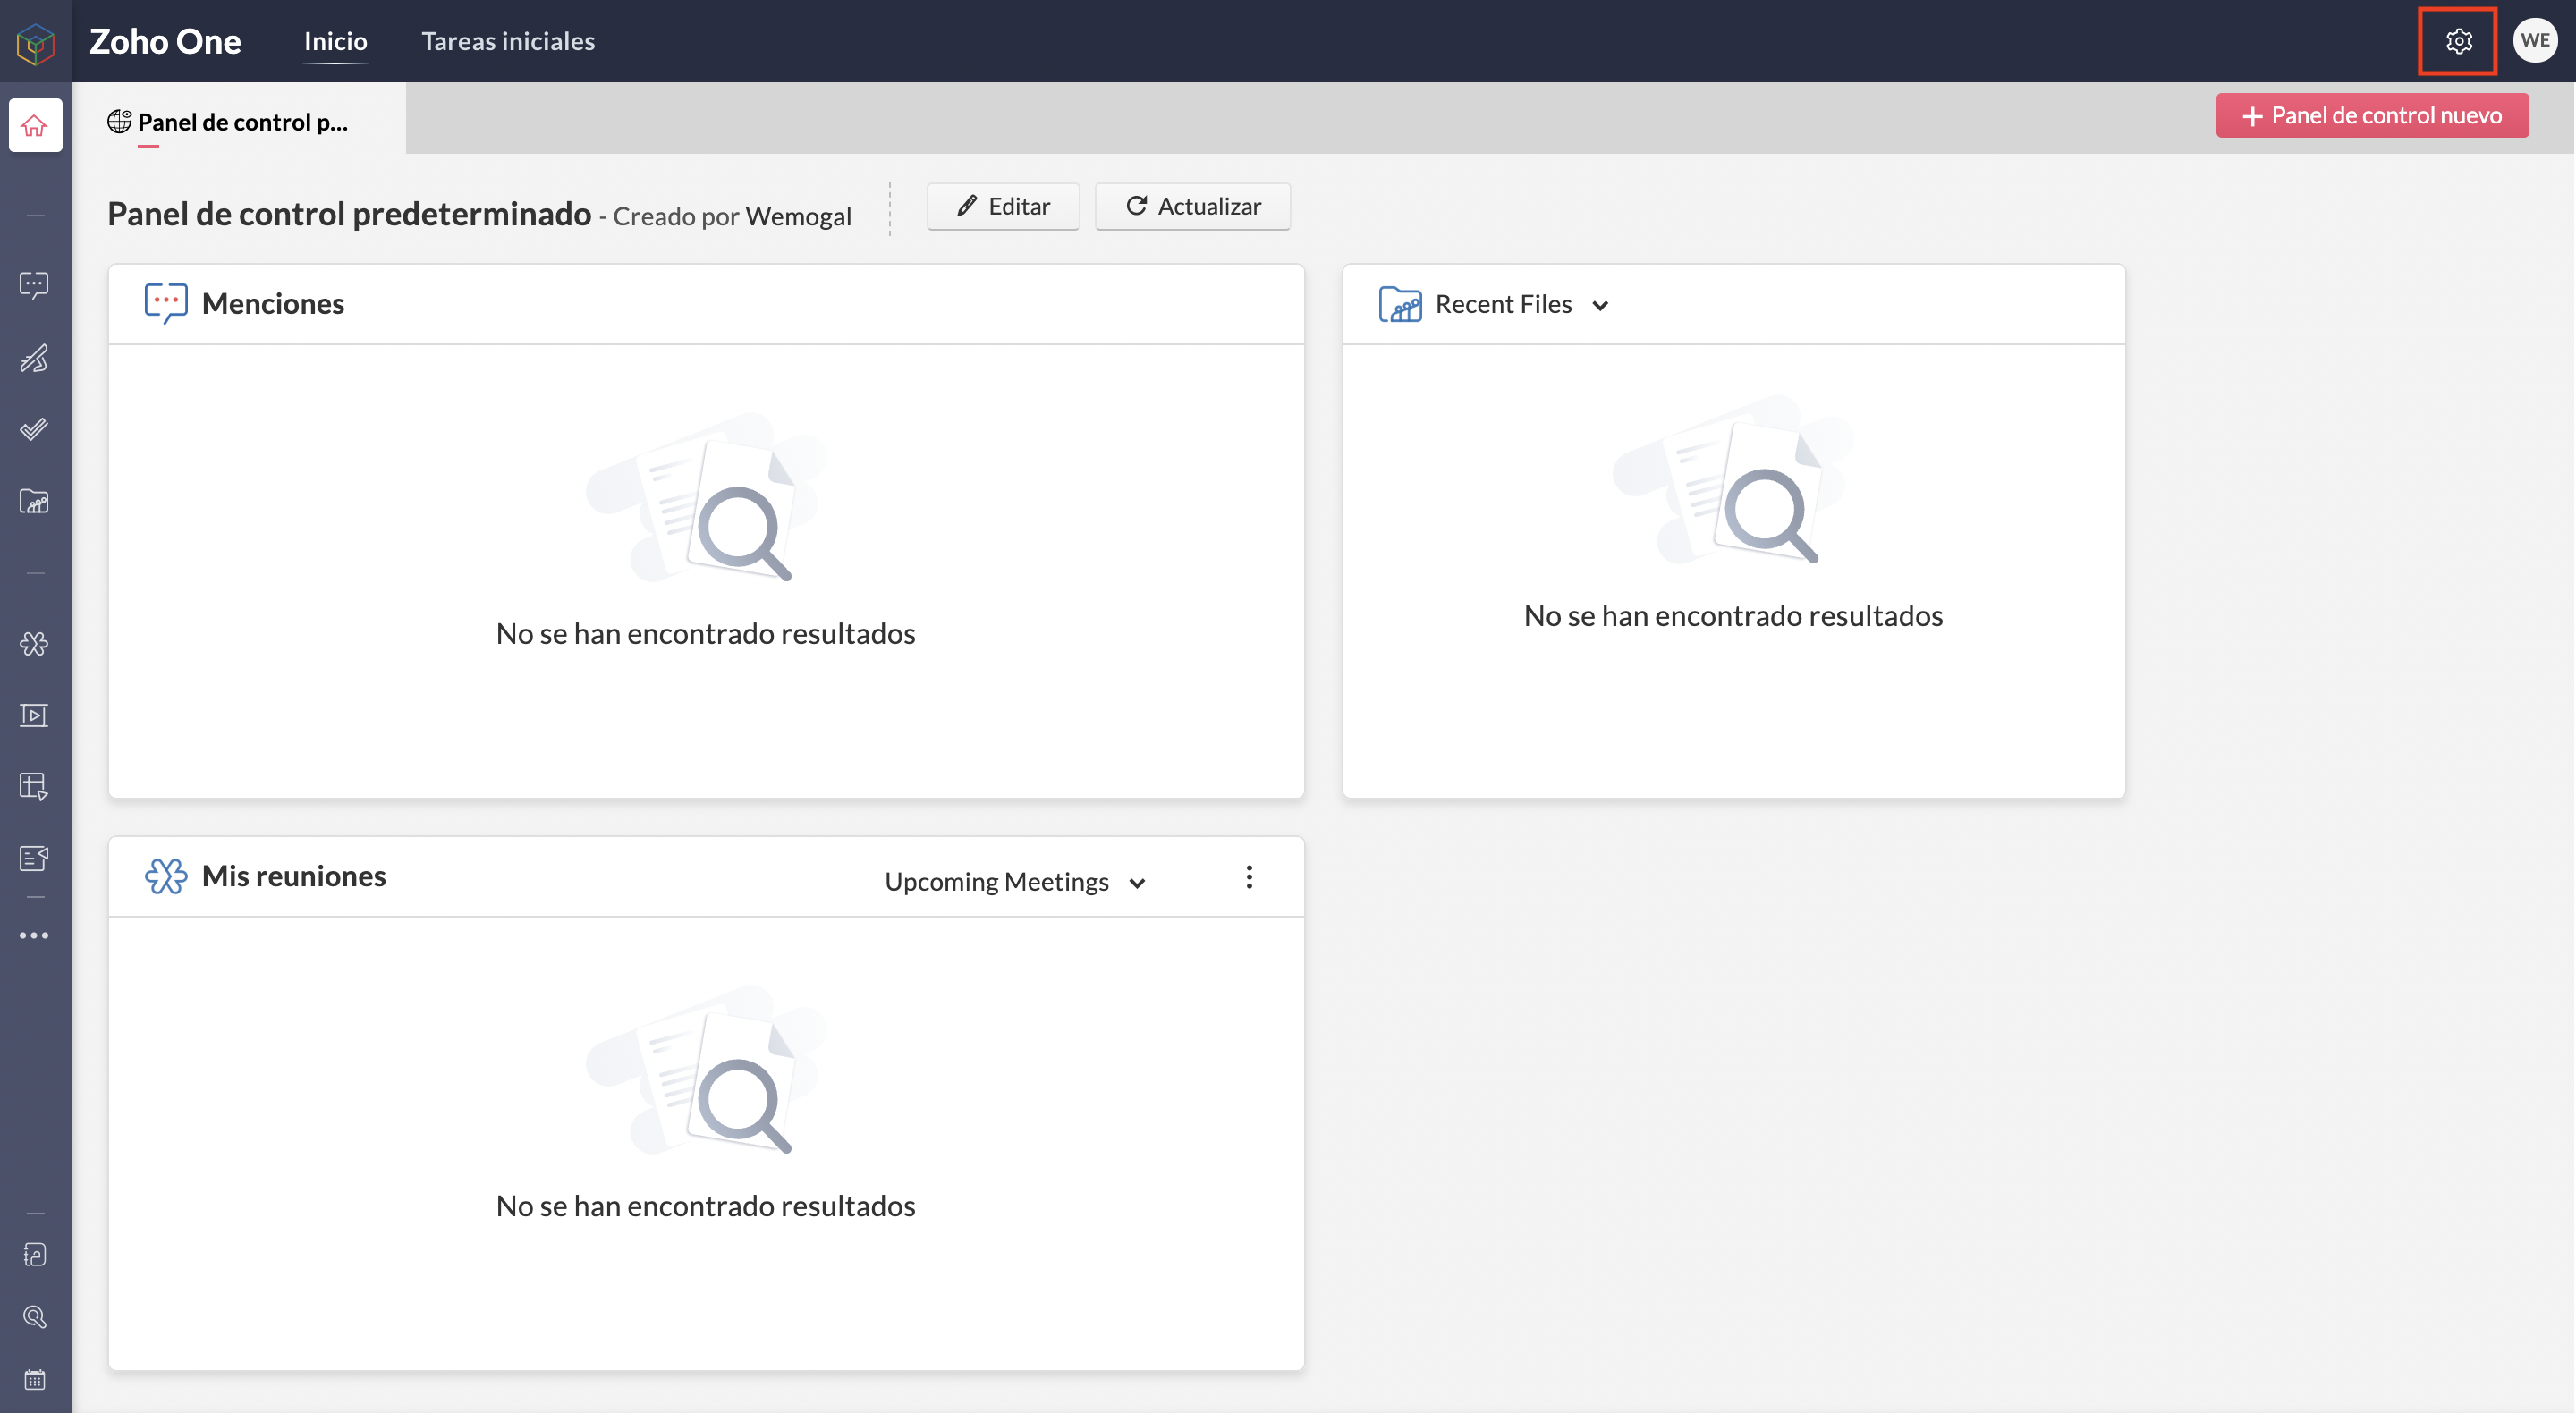Click Actualizar button to refresh dashboard
Image resolution: width=2576 pixels, height=1413 pixels.
pyautogui.click(x=1191, y=206)
